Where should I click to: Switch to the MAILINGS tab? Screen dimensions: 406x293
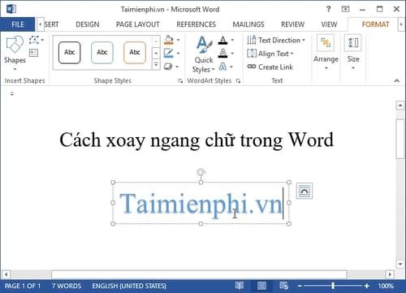pyautogui.click(x=248, y=24)
